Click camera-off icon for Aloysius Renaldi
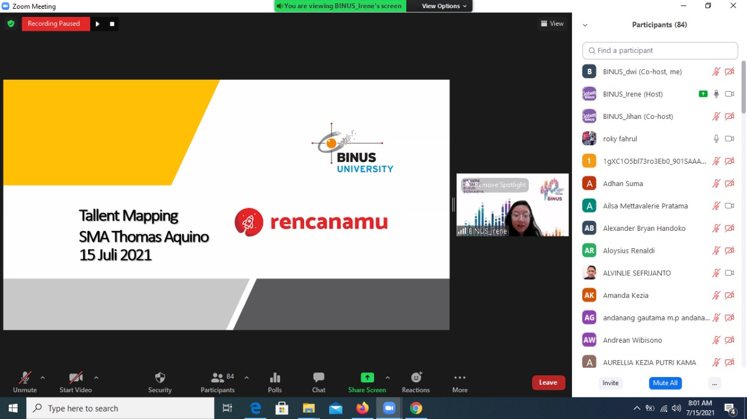This screenshot has width=747, height=419. (729, 251)
